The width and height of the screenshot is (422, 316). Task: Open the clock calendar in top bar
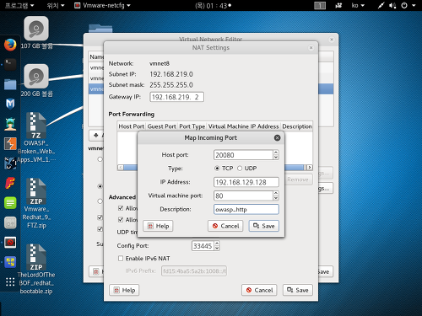[x=213, y=6]
